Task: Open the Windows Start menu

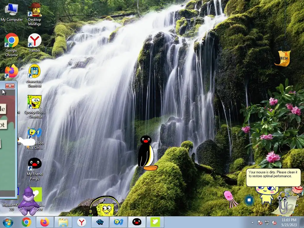Action: (8, 222)
